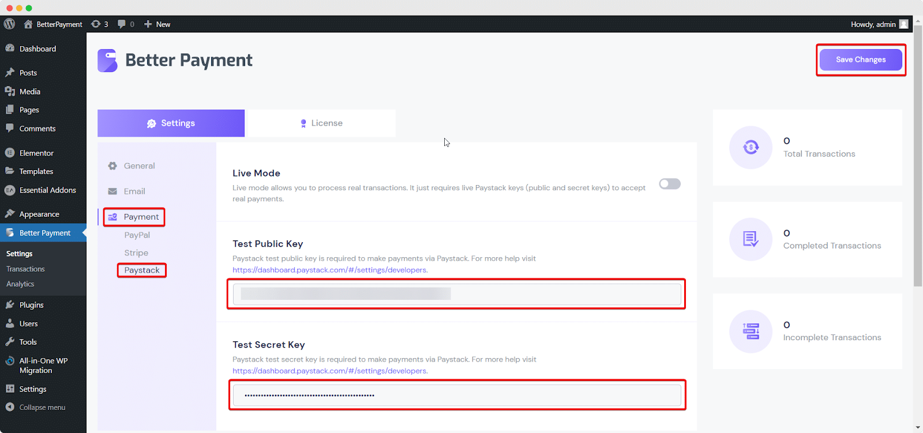Select the Payment settings section
Viewport: 923px width, 433px height.
click(134, 217)
